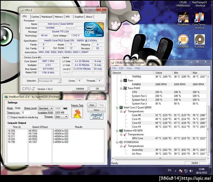This screenshot has height=182, width=213.
Task: Switch to the Caches tab in CPU-Z
Action: pos(35,17)
